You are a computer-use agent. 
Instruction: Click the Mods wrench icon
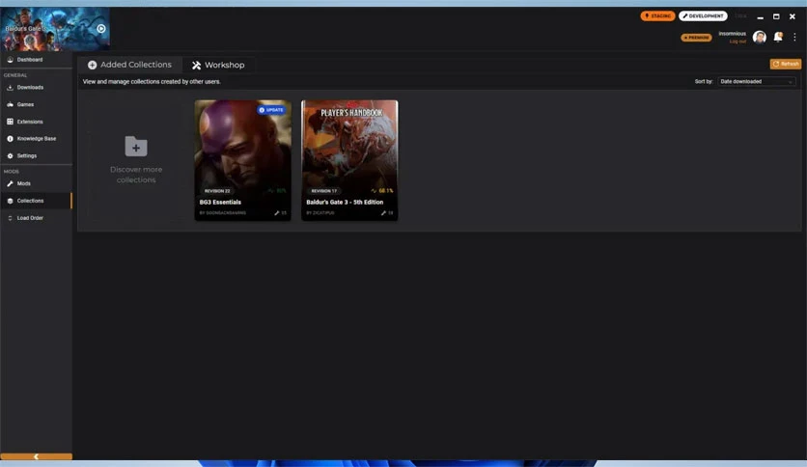click(x=10, y=183)
